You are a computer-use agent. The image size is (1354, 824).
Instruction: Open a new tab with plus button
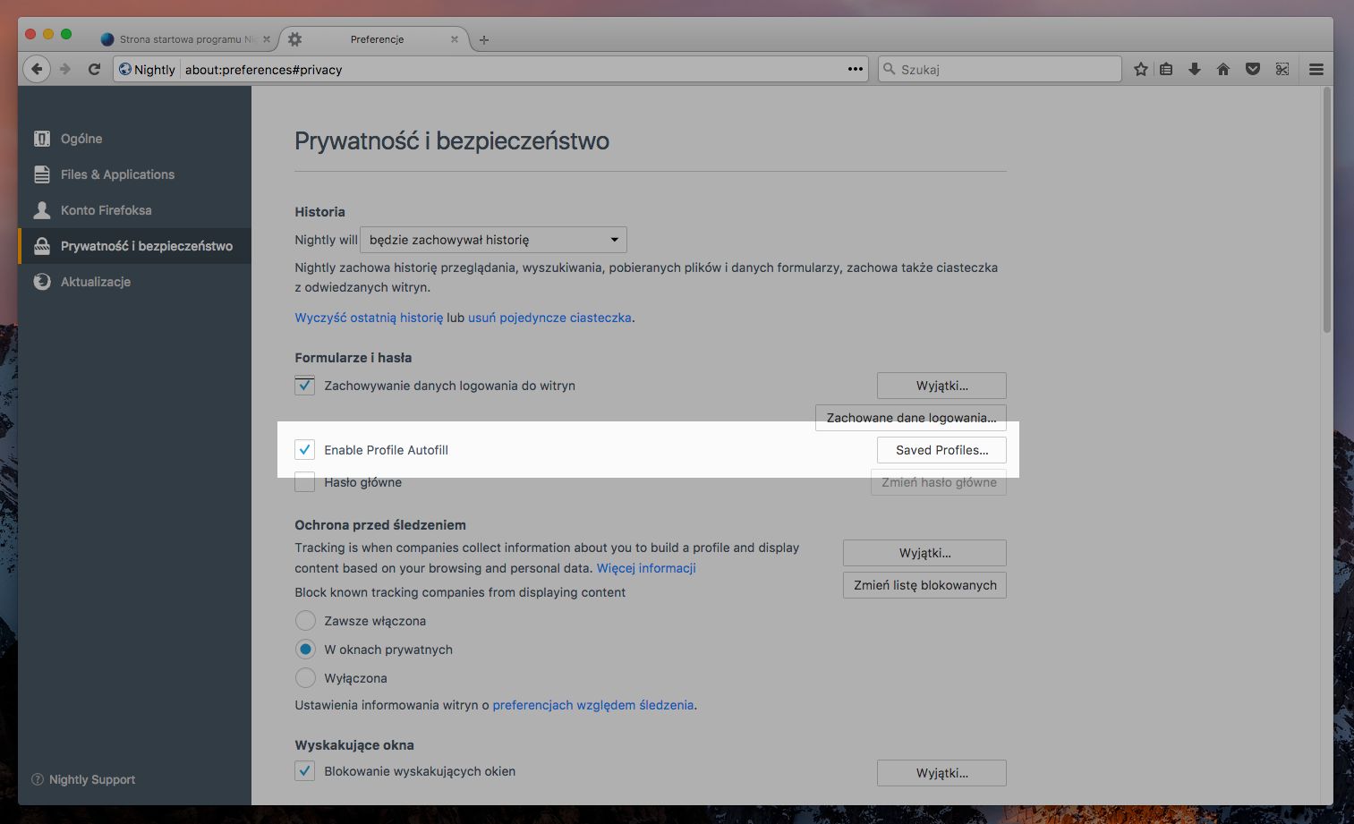coord(484,39)
